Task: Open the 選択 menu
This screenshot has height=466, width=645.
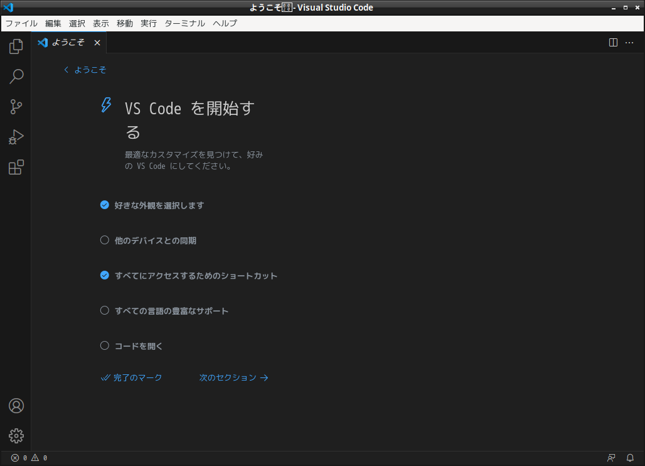Action: click(77, 23)
